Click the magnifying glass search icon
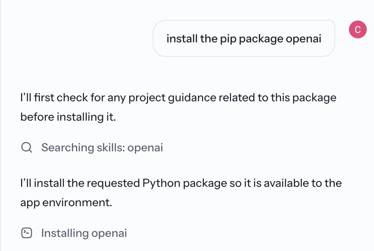374x251 pixels. tap(27, 147)
